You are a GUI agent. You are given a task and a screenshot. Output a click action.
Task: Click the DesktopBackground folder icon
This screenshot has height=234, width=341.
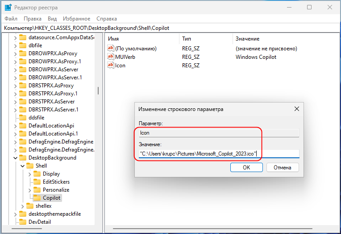[23, 157]
